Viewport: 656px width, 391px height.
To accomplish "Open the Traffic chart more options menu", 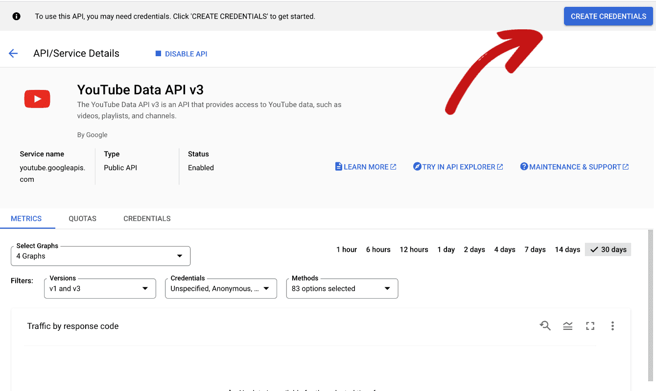I will point(612,326).
